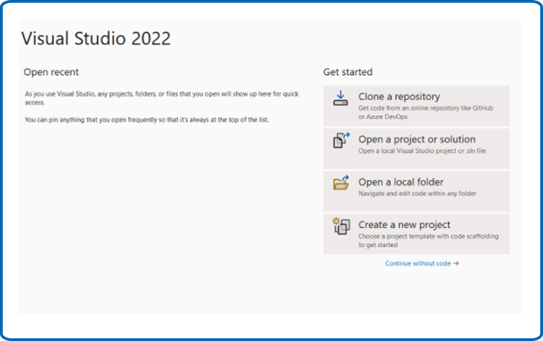Click the 'Get code from an online repository' description
This screenshot has width=543, height=341.
pyautogui.click(x=426, y=112)
